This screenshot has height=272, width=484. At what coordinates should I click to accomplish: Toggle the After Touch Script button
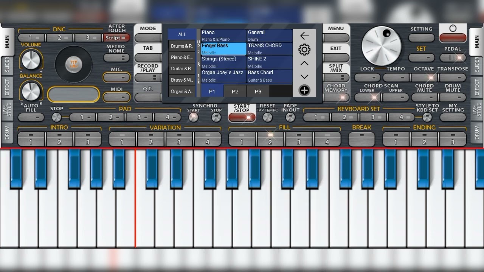click(x=116, y=38)
